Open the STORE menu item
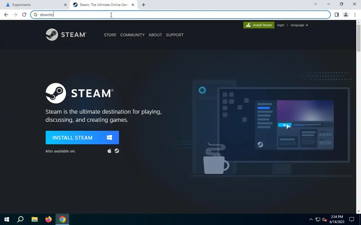361x225 pixels. click(x=110, y=35)
